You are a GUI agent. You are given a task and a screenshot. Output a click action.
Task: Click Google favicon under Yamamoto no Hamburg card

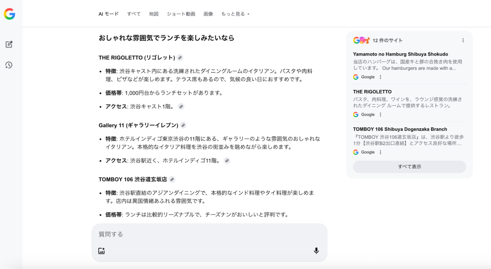(356, 77)
